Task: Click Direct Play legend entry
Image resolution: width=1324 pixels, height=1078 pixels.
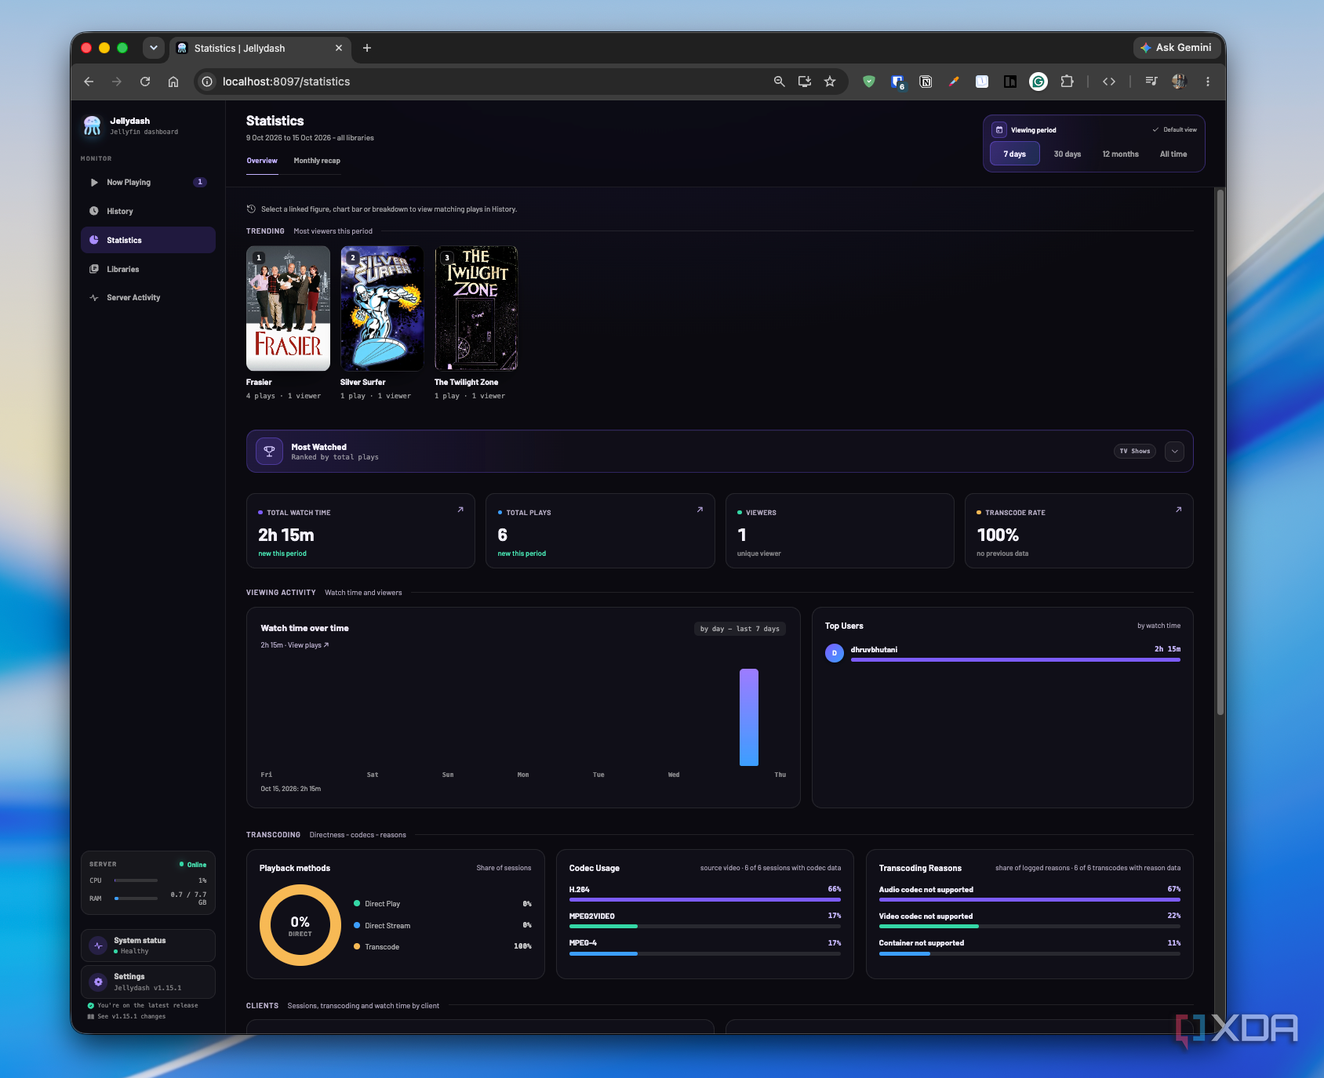Action: point(442,904)
